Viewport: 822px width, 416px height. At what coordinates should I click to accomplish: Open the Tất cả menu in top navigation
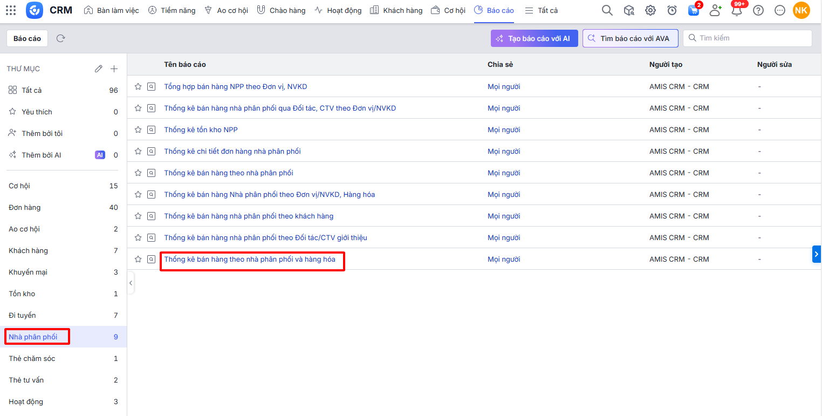(542, 10)
